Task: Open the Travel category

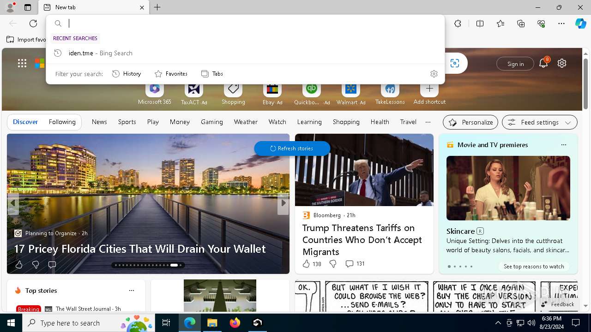Action: coord(408,122)
